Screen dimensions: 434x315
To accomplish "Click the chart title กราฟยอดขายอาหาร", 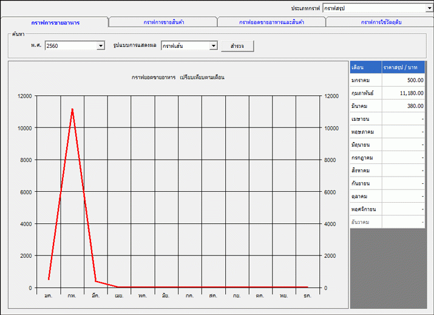I will (154, 78).
